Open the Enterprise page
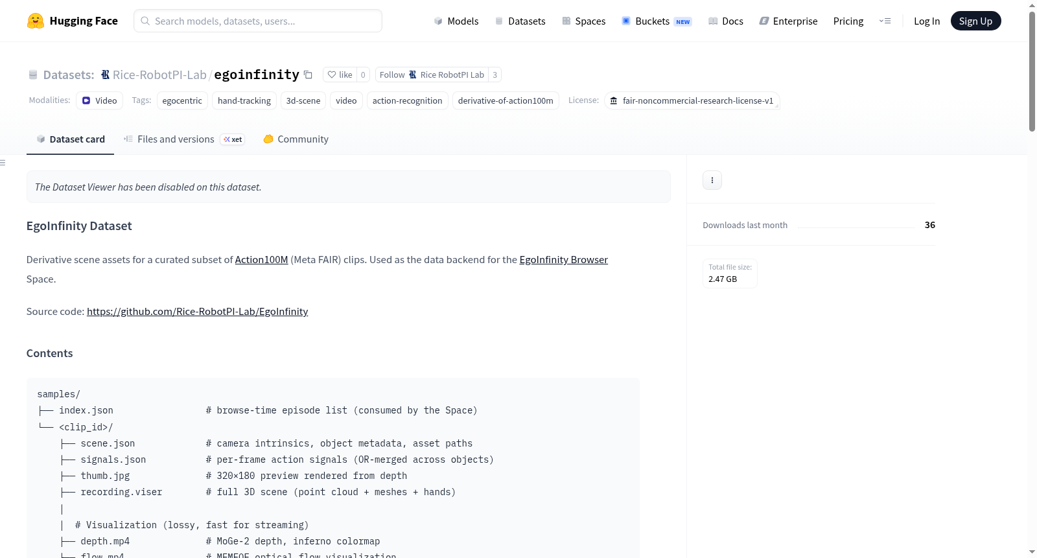The image size is (1037, 558). click(x=788, y=21)
